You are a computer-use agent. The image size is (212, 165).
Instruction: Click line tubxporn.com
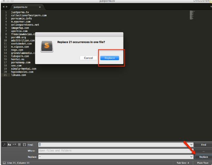point(20,56)
